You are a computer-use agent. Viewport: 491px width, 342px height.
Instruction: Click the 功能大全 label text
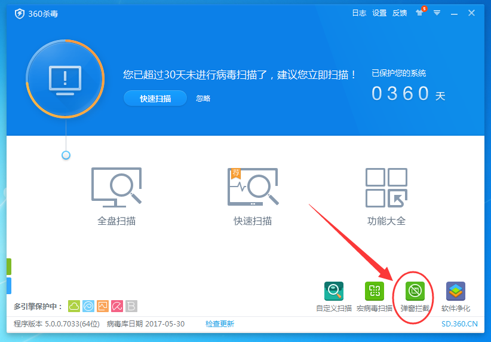pos(386,221)
